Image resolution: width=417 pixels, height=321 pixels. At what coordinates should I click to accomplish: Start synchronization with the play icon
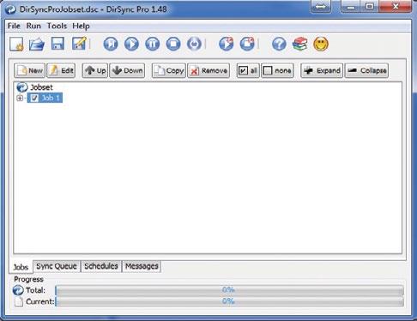pos(131,44)
